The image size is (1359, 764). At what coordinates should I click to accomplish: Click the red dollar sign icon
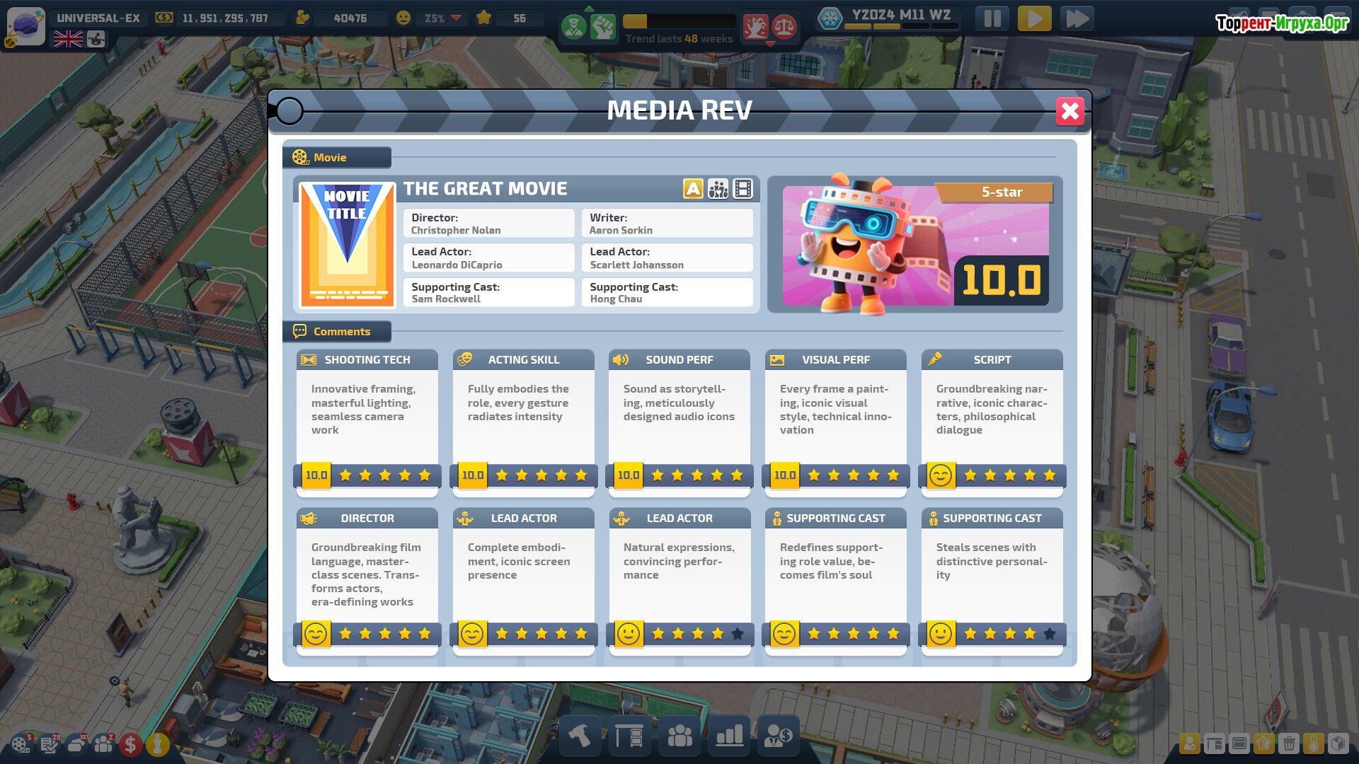pyautogui.click(x=130, y=744)
